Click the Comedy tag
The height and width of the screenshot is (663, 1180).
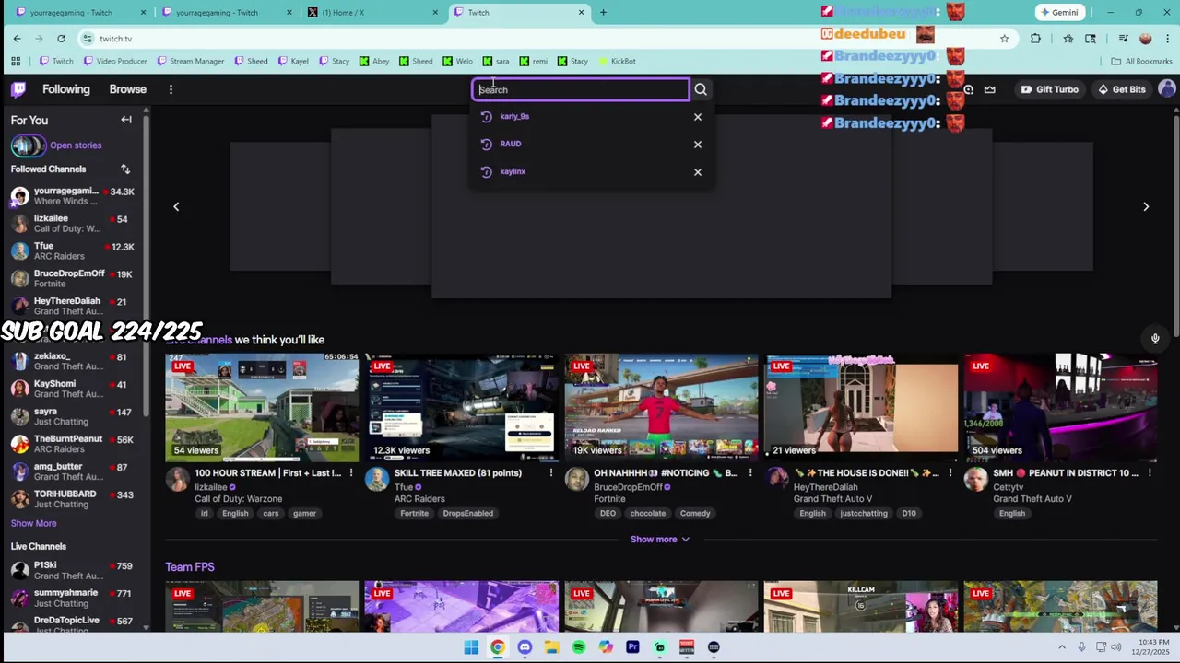[x=695, y=514]
